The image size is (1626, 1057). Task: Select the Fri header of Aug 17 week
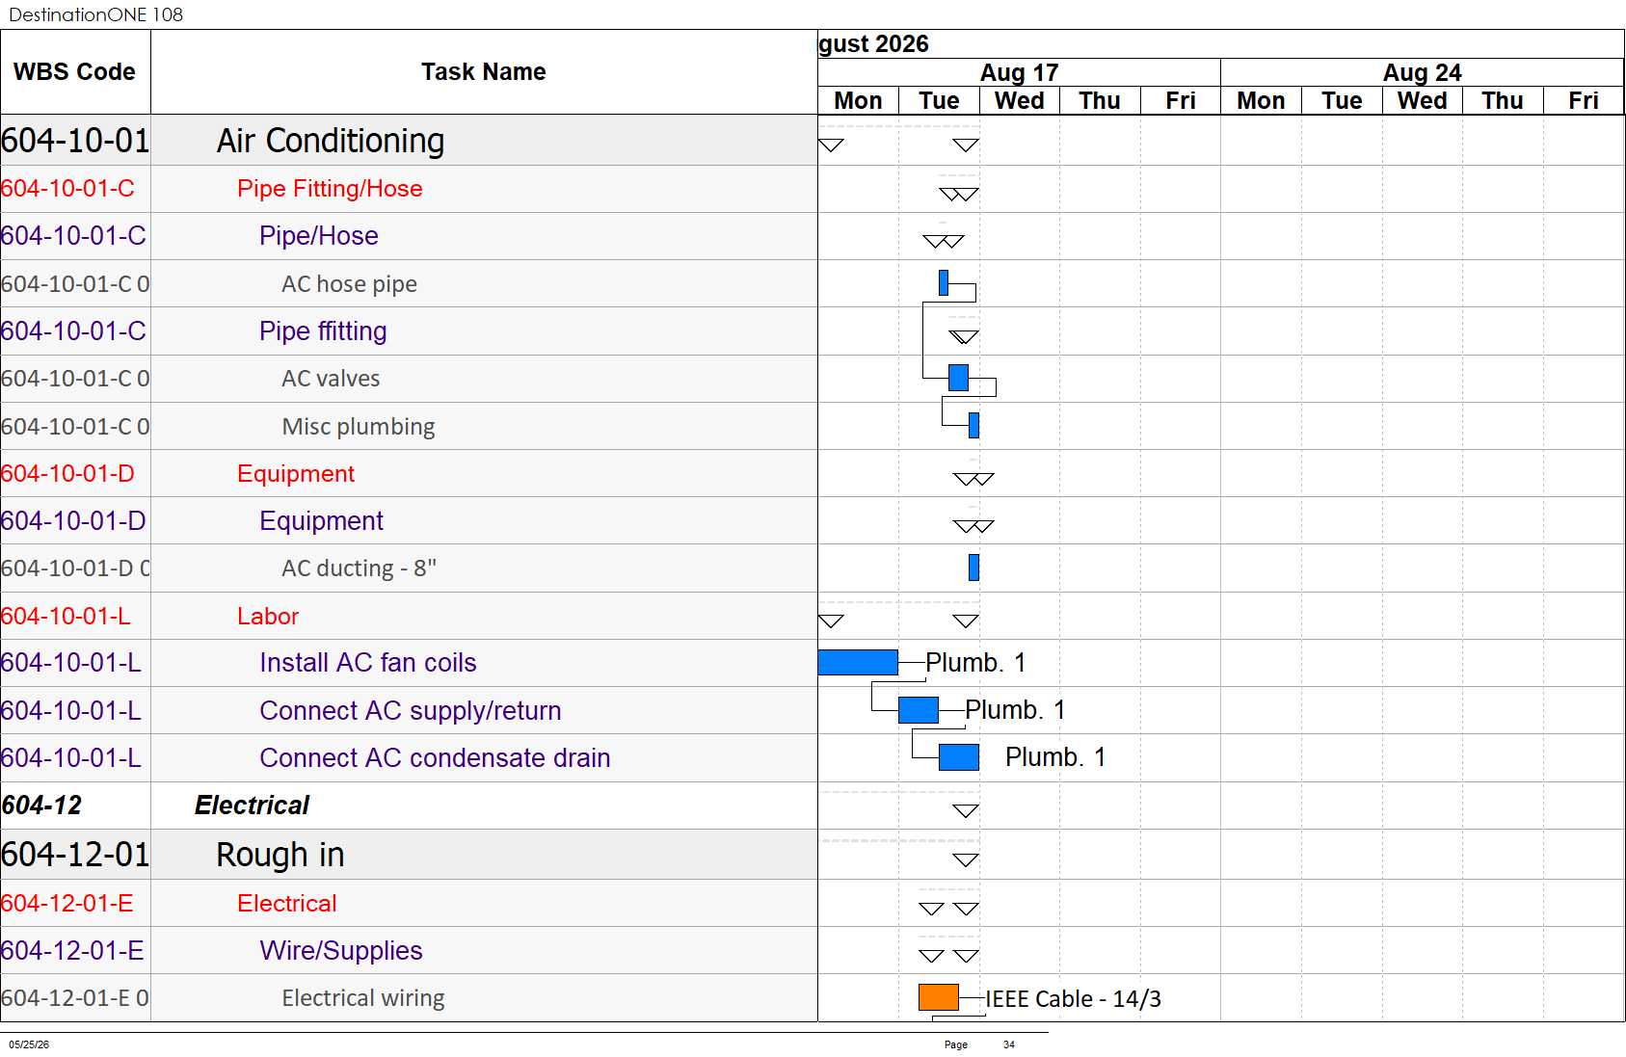[1181, 101]
